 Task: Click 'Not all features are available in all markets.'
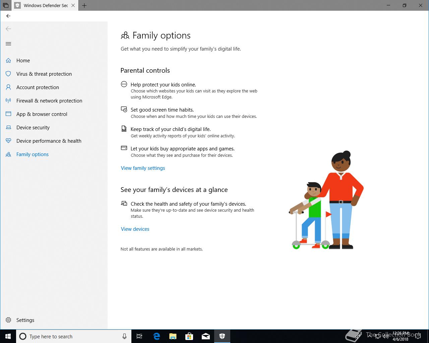[162, 249]
